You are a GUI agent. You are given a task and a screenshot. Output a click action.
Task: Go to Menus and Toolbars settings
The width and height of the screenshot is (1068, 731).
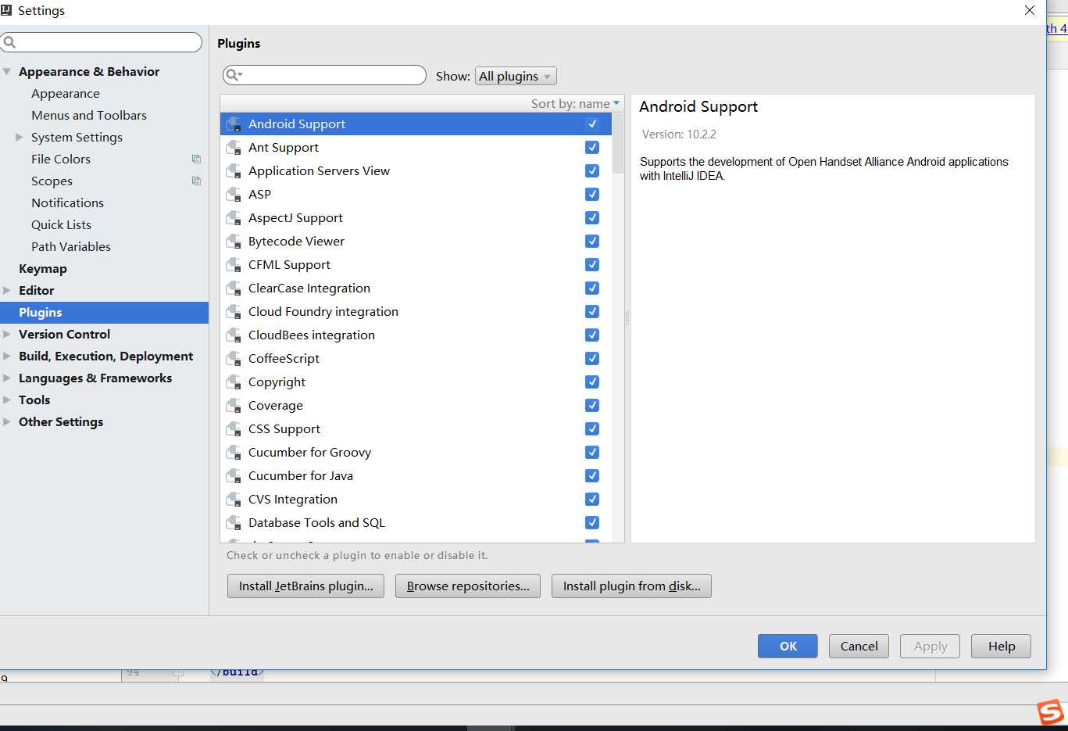pos(89,115)
